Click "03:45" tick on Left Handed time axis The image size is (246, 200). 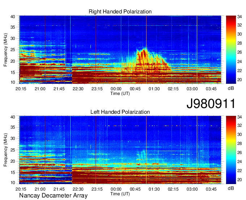(x=211, y=189)
